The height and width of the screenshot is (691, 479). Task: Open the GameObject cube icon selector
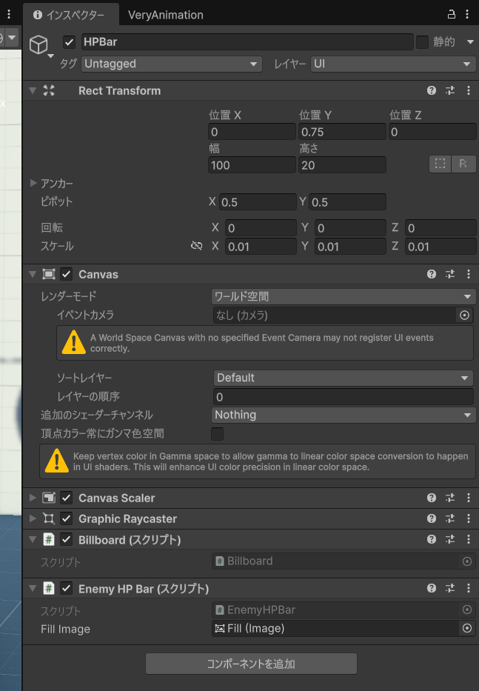tap(38, 46)
